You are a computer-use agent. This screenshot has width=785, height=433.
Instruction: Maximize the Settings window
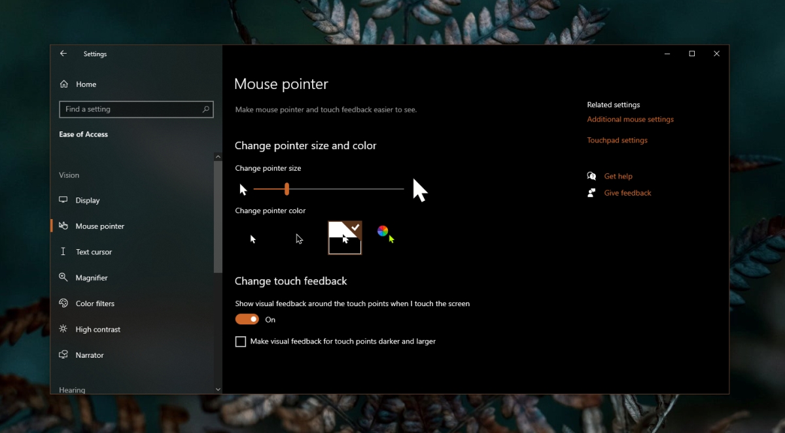point(691,54)
